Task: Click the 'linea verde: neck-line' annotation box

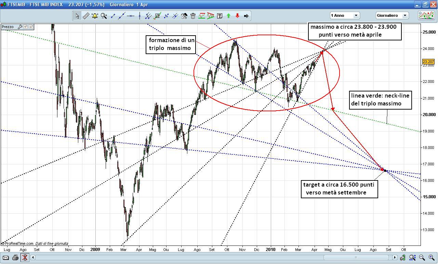Action: pyautogui.click(x=380, y=100)
